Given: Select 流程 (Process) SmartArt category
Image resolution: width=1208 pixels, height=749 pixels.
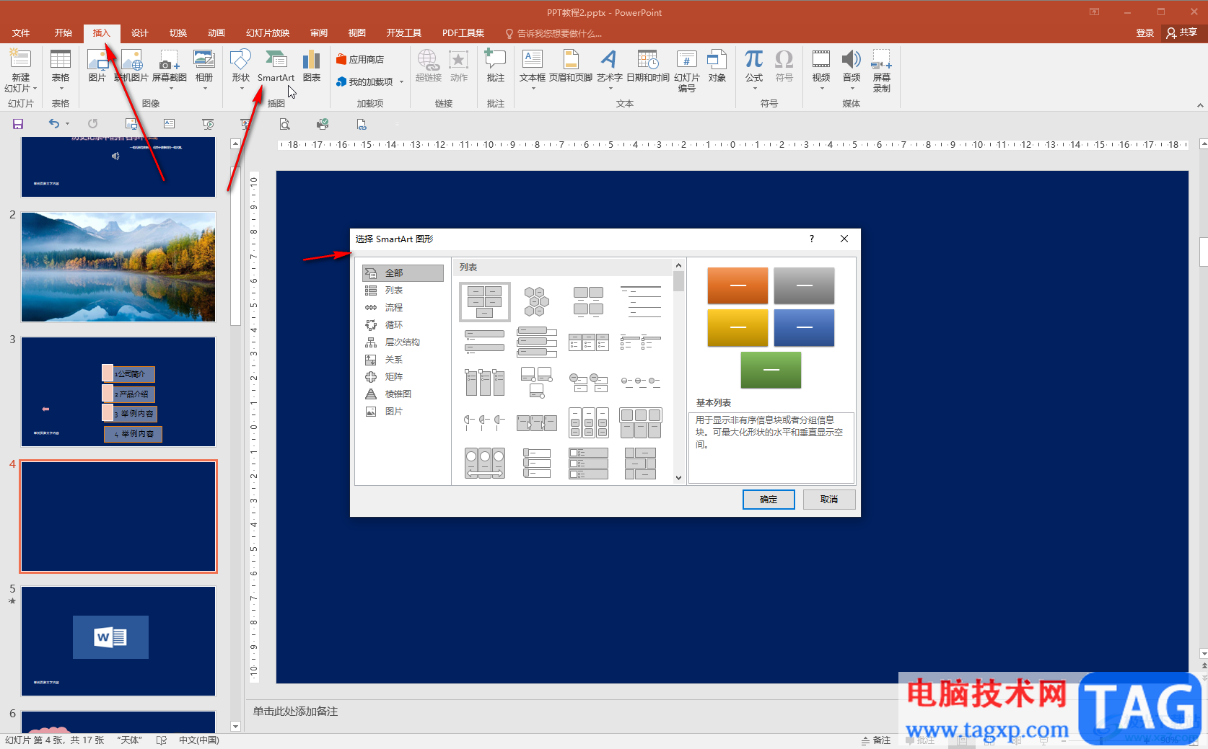Looking at the screenshot, I should (x=403, y=308).
